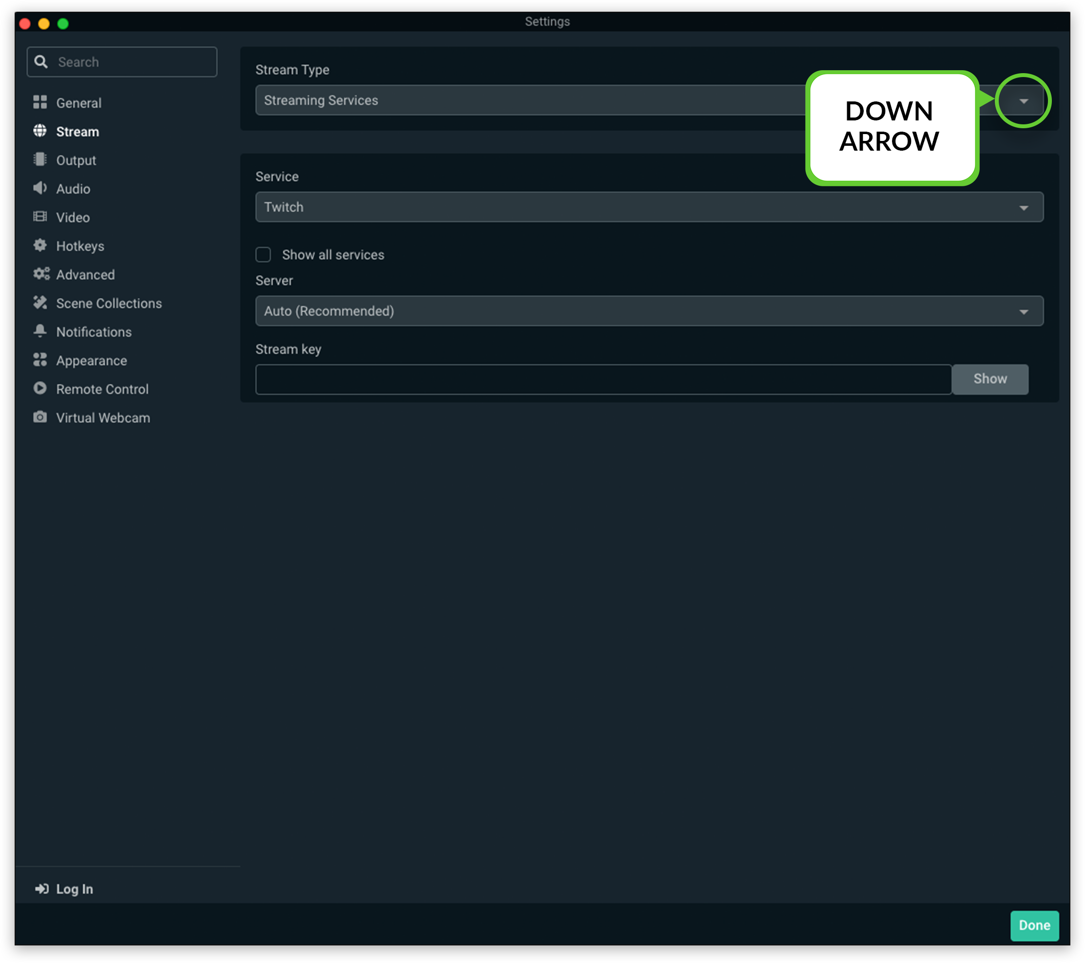This screenshot has width=1085, height=963.
Task: Open the Video settings section
Action: tap(73, 217)
